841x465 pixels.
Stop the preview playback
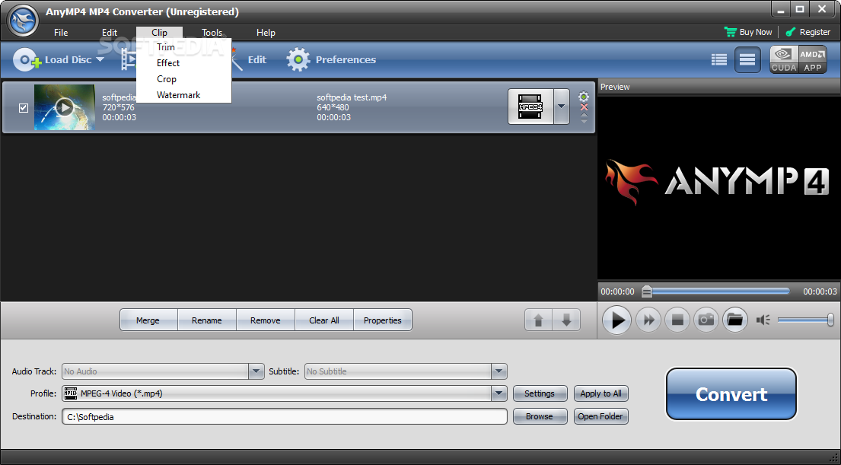[677, 320]
